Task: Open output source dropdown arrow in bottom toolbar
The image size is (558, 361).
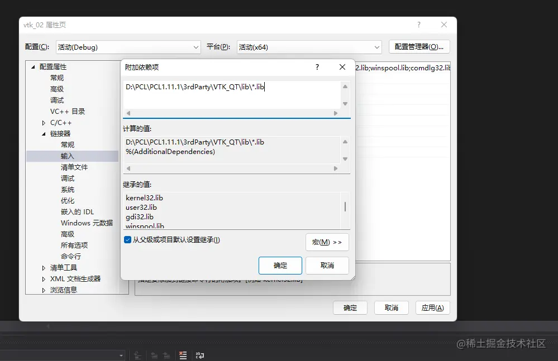Action: [x=121, y=355]
